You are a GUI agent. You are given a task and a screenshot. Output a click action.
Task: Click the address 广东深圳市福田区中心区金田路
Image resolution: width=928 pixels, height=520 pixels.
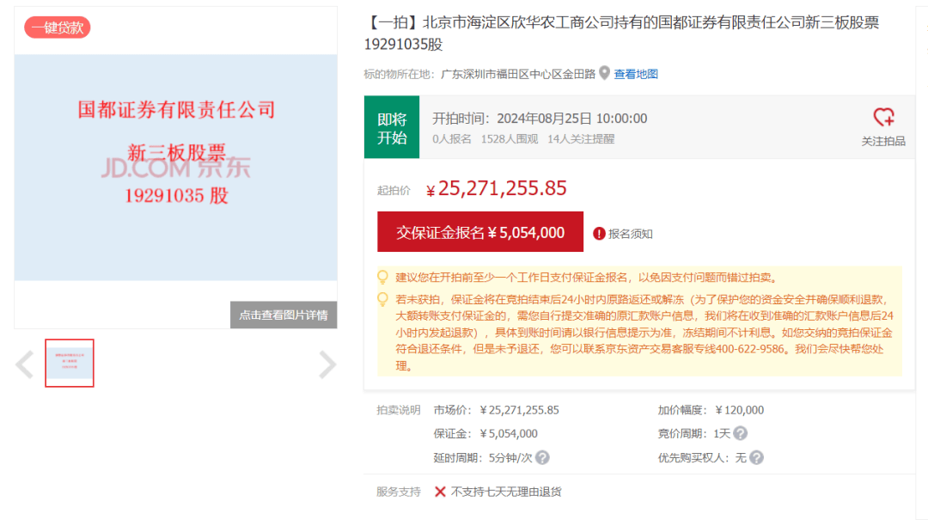(x=518, y=74)
